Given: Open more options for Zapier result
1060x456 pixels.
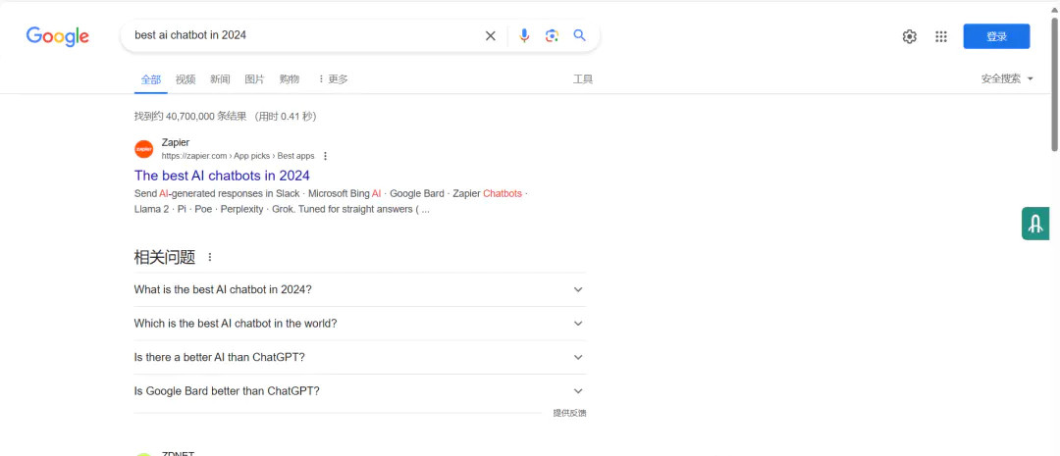Looking at the screenshot, I should [326, 156].
